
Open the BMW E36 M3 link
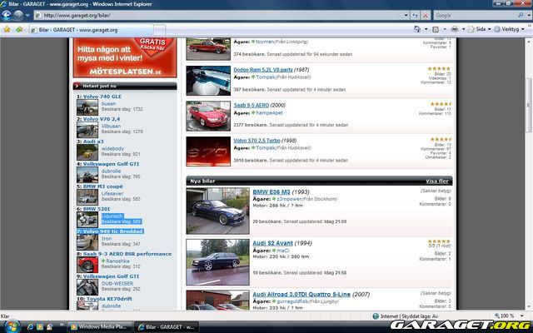274,191
